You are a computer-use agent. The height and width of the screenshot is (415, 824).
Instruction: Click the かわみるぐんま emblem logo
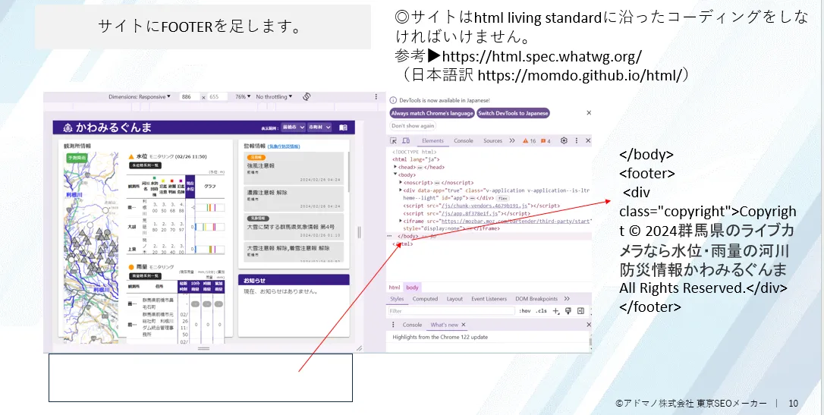pos(67,127)
